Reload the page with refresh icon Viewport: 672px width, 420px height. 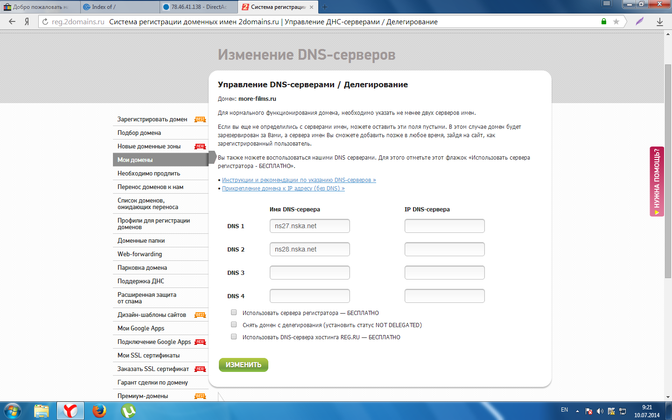[45, 21]
